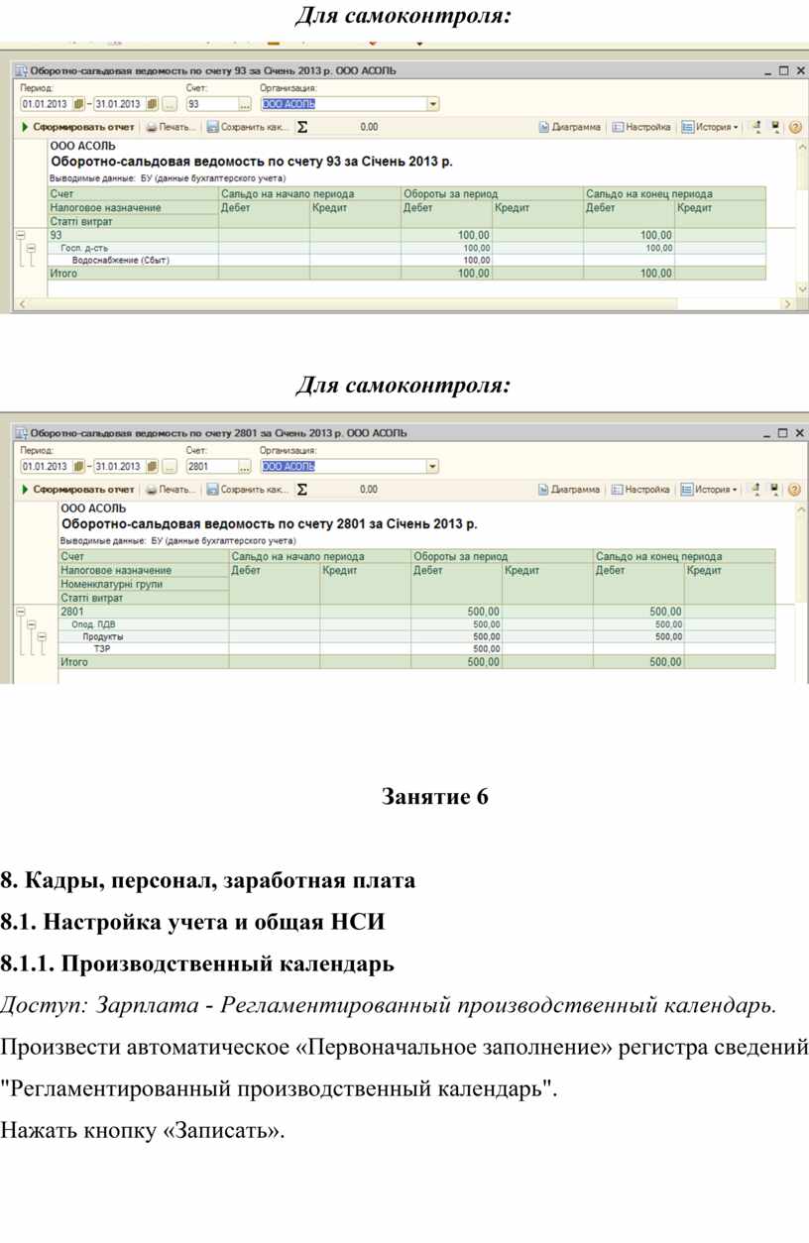Open Диаграмма in account 2801 report toolbar
The width and height of the screenshot is (809, 1243).
point(570,490)
